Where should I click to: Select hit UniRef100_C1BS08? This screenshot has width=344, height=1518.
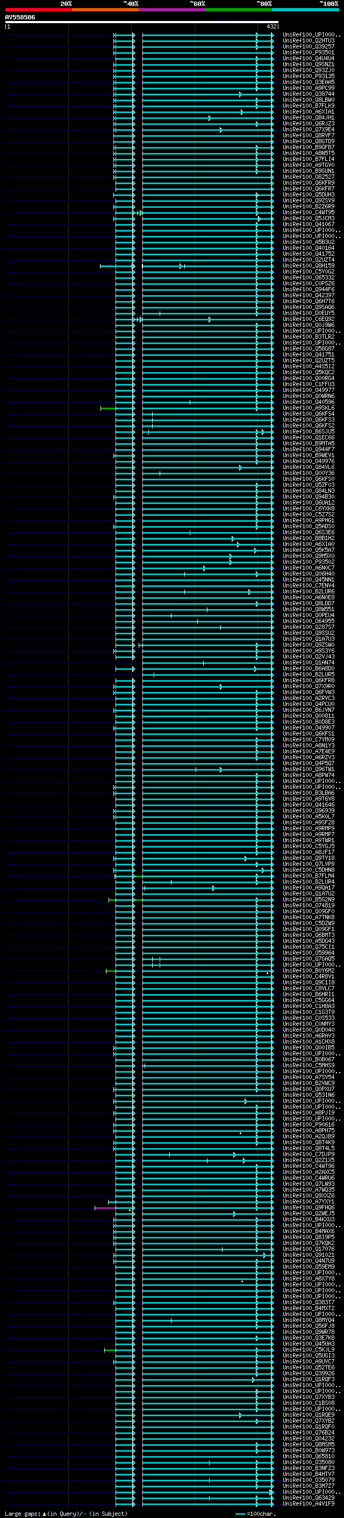309,1403
